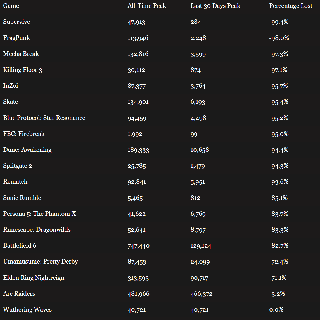The height and width of the screenshot is (320, 320).
Task: Select the Supervive game name
Action: click(x=16, y=22)
